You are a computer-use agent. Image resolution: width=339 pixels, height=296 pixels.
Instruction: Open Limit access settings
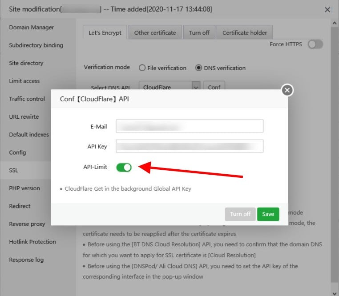click(x=24, y=81)
